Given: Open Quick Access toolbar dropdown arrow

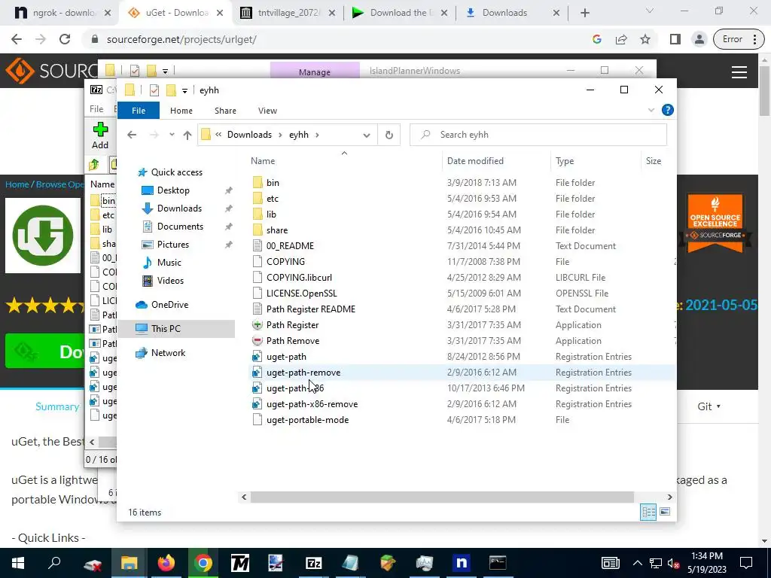Looking at the screenshot, I should [184, 90].
